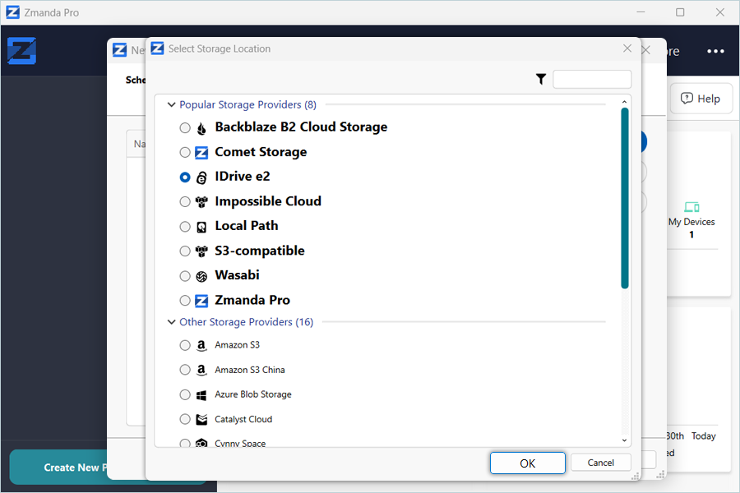The image size is (740, 493).
Task: Confirm selection with the OK button
Action: pos(527,463)
